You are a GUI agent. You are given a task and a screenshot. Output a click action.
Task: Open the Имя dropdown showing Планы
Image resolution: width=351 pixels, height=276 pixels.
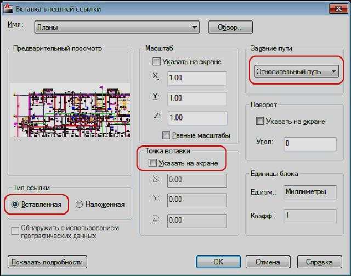point(117,27)
